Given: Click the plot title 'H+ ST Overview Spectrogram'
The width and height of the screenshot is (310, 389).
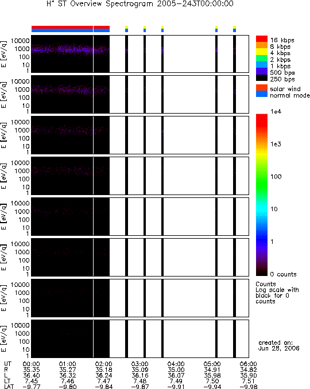Looking at the screenshot, I should (x=100, y=4).
